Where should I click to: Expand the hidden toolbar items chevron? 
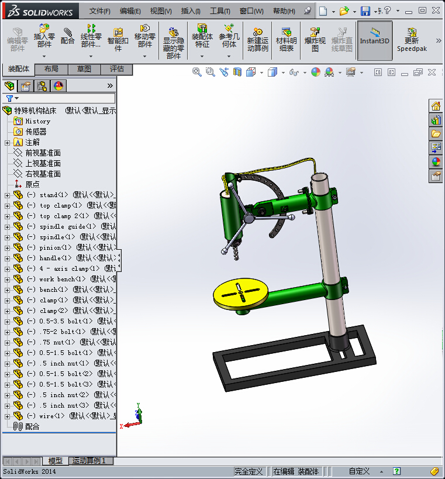[439, 40]
